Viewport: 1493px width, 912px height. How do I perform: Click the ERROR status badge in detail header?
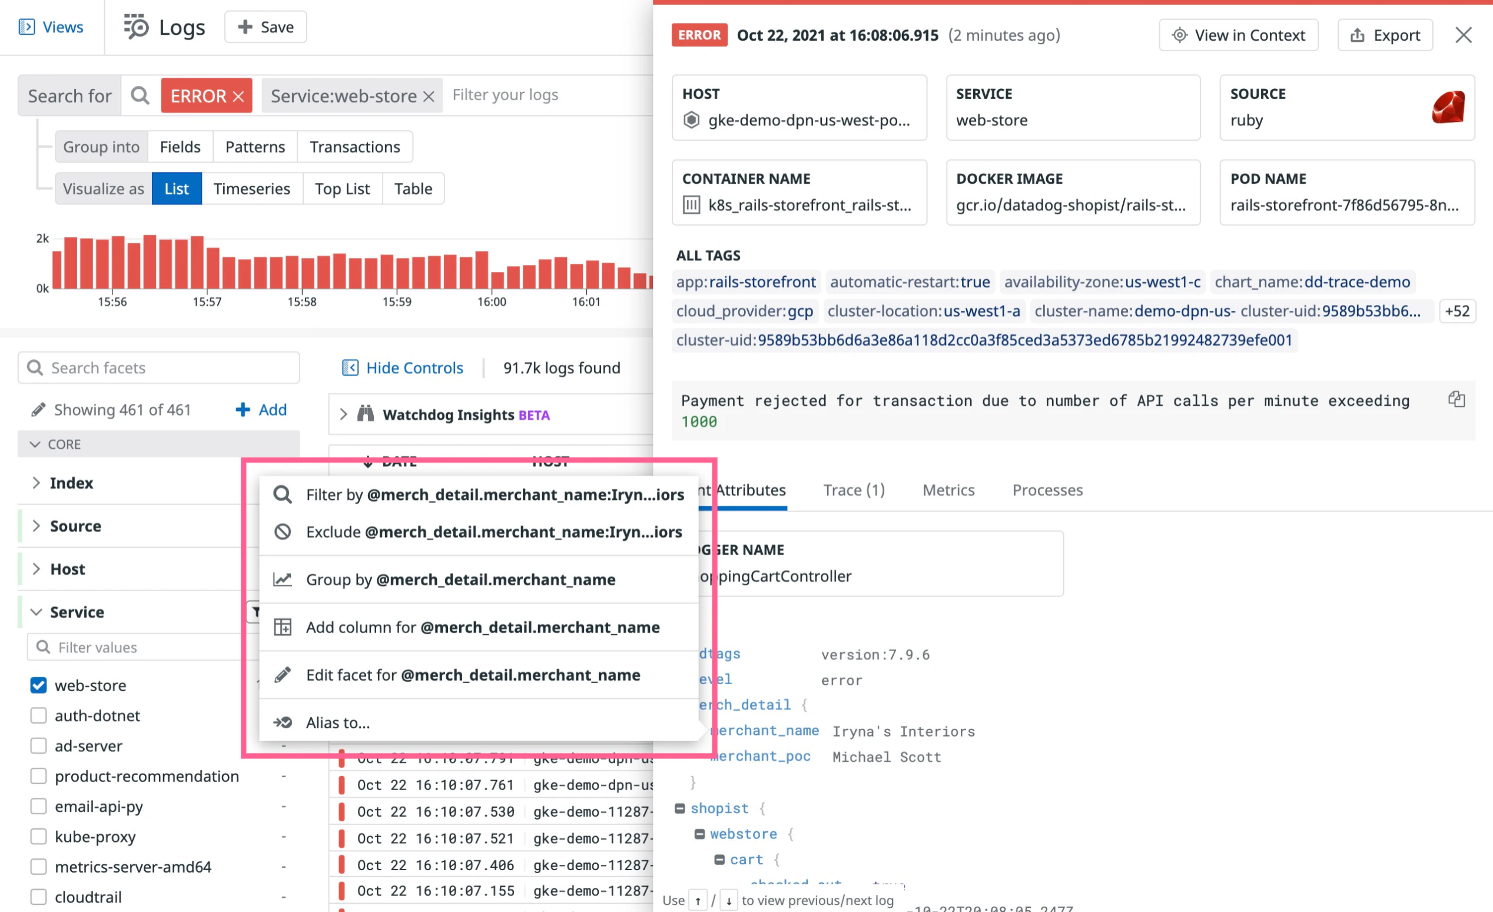(699, 35)
